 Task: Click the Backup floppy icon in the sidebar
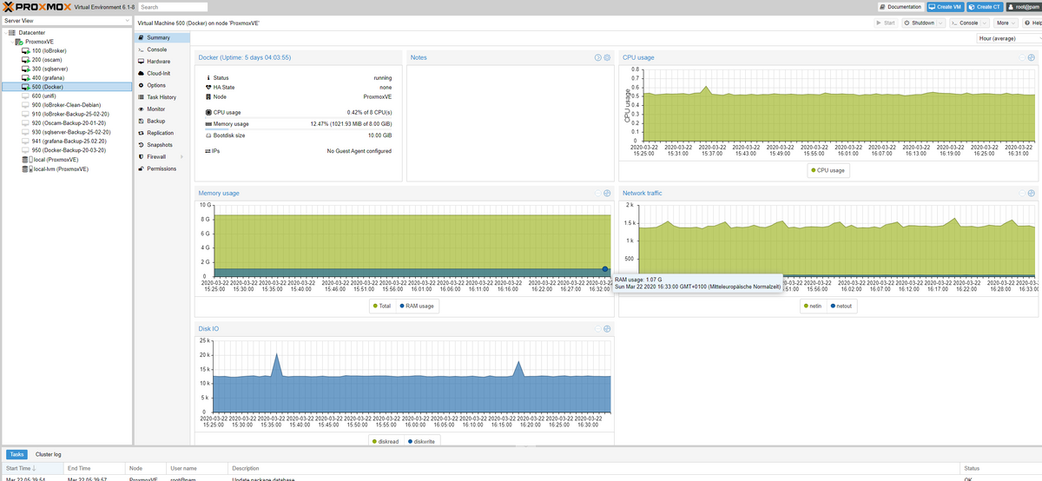pyautogui.click(x=141, y=121)
